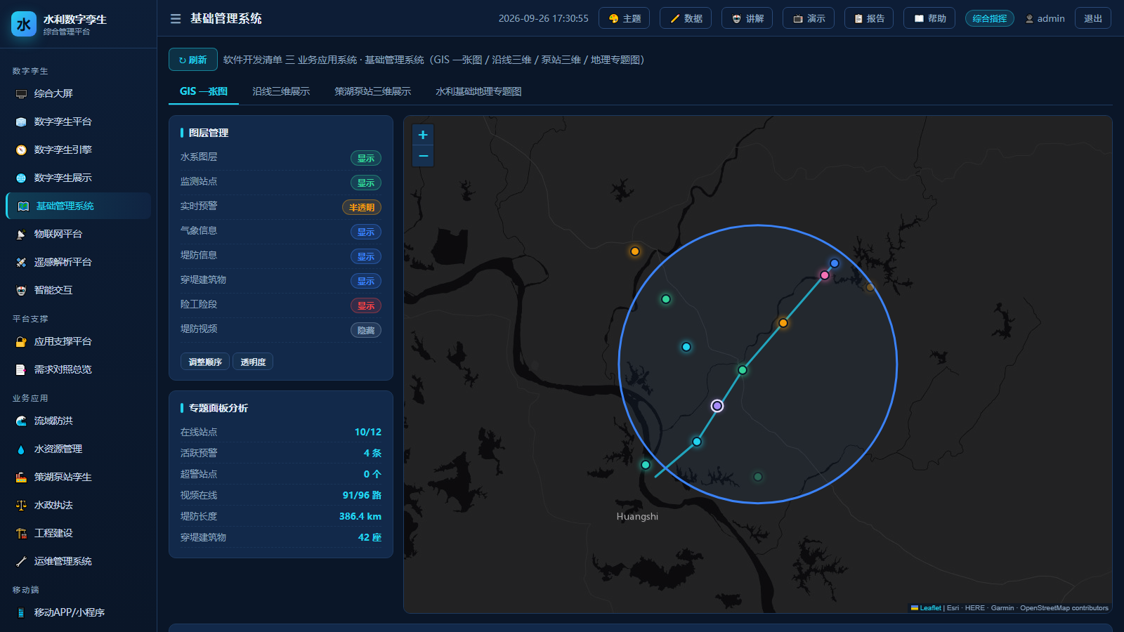The height and width of the screenshot is (632, 1124).
Task: Click the 透明度 button
Action: point(253,362)
